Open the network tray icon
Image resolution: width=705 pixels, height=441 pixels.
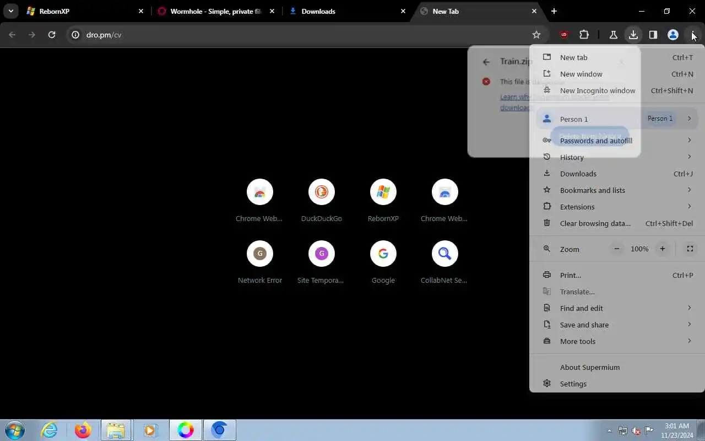pos(623,431)
